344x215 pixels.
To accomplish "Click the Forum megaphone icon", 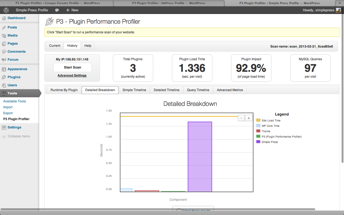I will click(4, 60).
